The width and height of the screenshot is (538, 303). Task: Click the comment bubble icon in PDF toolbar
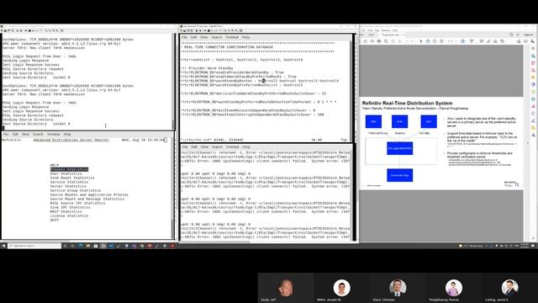coord(482,41)
